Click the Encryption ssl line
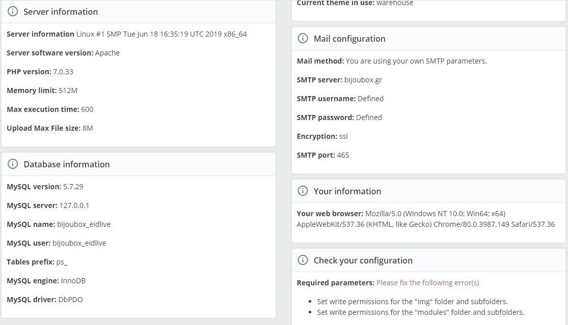568x325 pixels. pyautogui.click(x=322, y=136)
